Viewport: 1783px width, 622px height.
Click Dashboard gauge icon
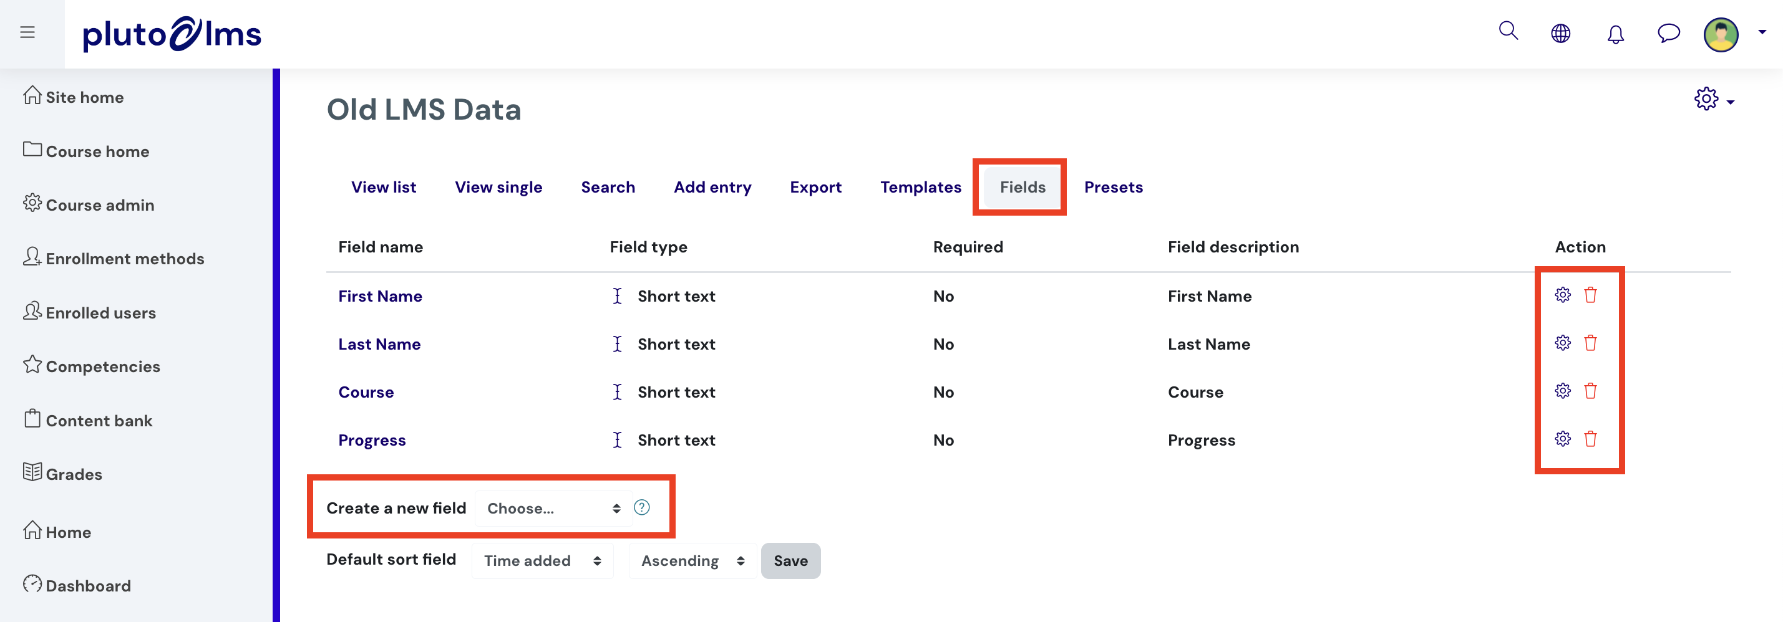coord(32,583)
